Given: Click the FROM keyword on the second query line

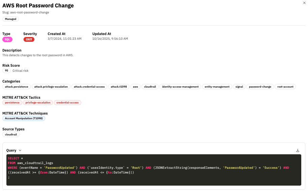Looking at the screenshot, I should (11, 163).
